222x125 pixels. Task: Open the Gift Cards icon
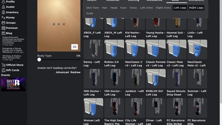[3, 70]
